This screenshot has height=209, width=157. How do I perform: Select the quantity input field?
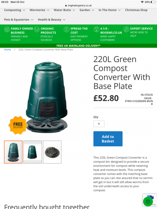tap(99, 124)
